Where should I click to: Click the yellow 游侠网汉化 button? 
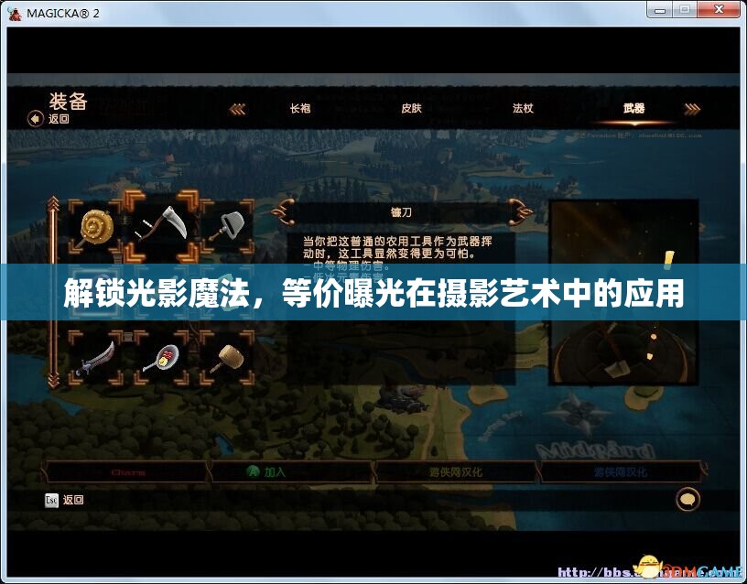(x=456, y=472)
